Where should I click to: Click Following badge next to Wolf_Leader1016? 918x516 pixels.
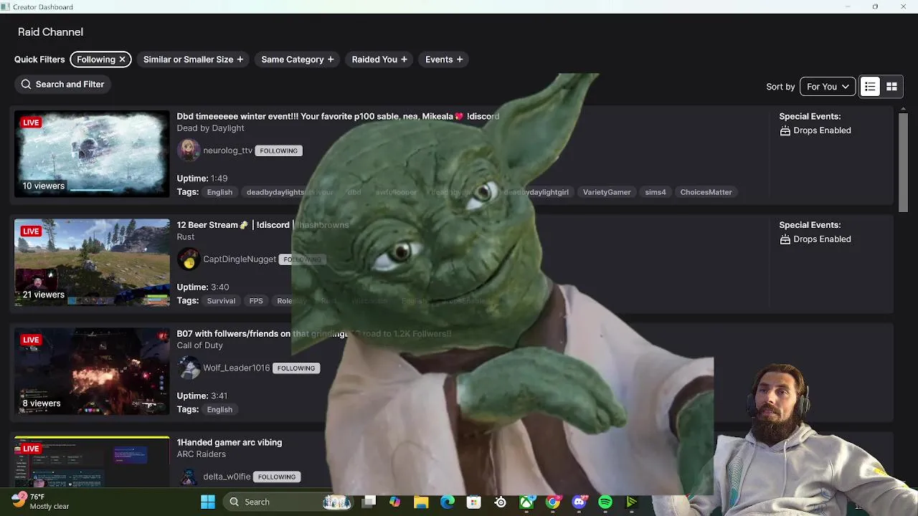pyautogui.click(x=296, y=368)
